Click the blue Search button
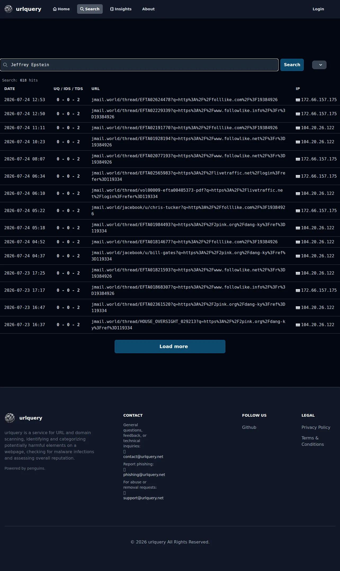The height and width of the screenshot is (571, 340). click(x=292, y=65)
